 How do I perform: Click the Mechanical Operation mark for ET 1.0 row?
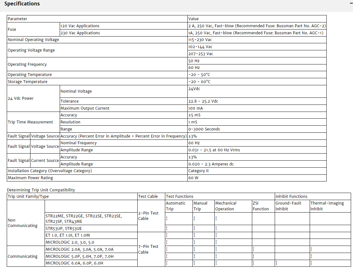pyautogui.click(x=216, y=235)
